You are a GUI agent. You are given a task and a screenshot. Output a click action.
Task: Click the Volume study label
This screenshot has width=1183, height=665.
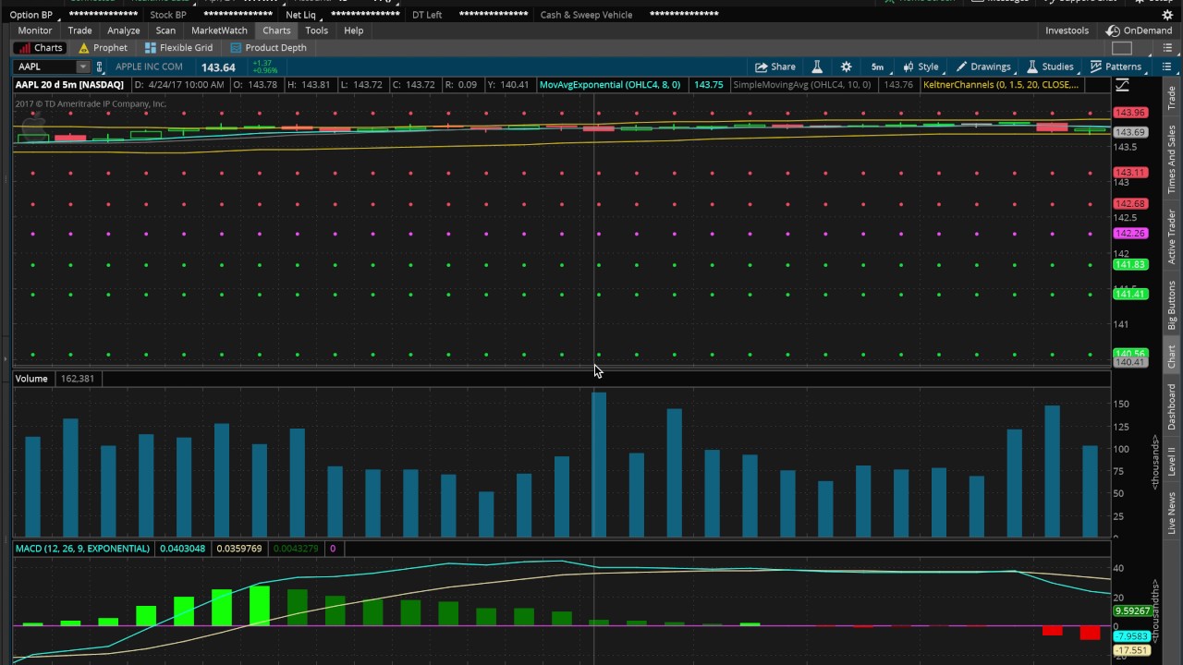point(30,379)
